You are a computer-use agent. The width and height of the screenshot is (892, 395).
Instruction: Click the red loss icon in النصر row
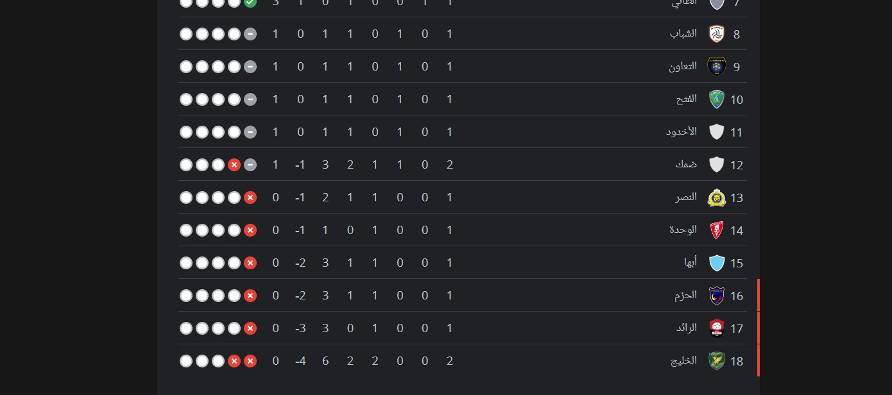coord(250,197)
